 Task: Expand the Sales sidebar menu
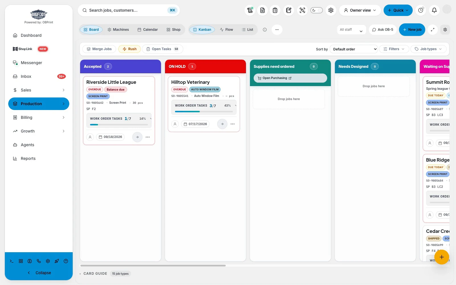(39, 90)
